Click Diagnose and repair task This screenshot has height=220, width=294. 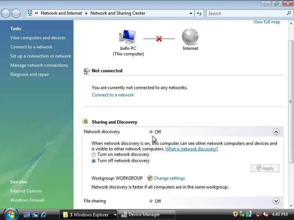30,74
